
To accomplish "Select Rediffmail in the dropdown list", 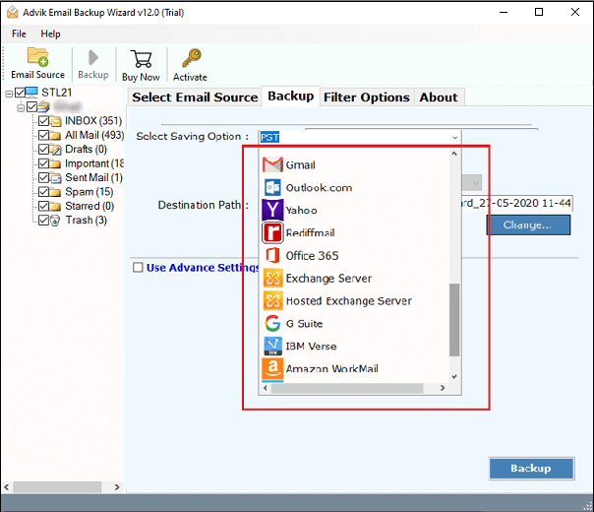I will click(299, 233).
